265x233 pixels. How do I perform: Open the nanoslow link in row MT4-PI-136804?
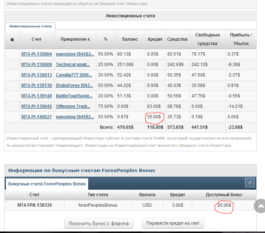click(x=75, y=54)
